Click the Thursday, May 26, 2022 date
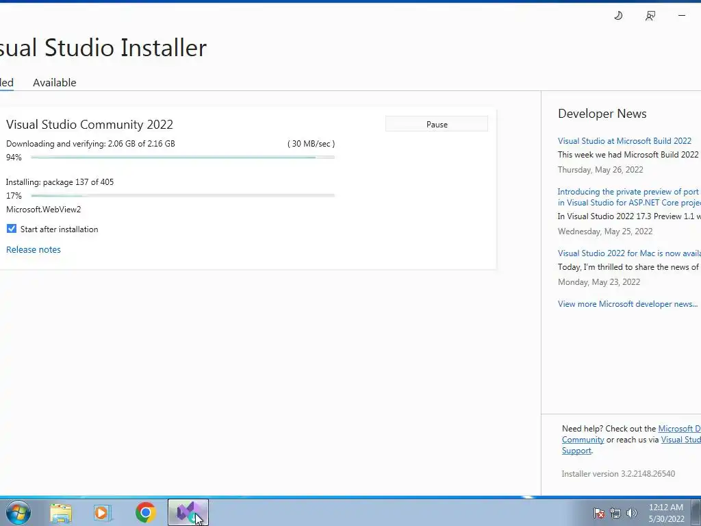The width and height of the screenshot is (701, 526). [x=600, y=170]
